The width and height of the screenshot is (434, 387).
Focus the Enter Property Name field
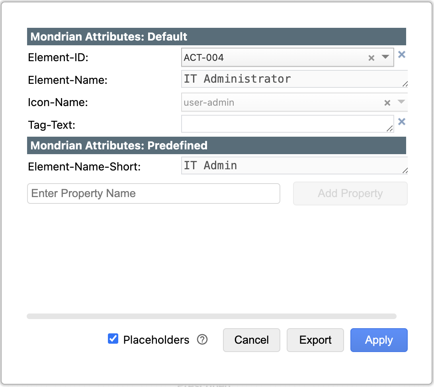tap(153, 193)
